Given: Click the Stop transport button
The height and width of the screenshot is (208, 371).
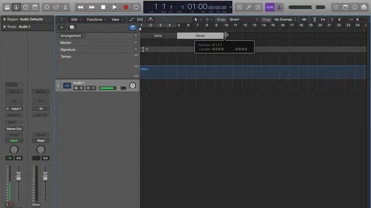Looking at the screenshot, I should (x=103, y=7).
